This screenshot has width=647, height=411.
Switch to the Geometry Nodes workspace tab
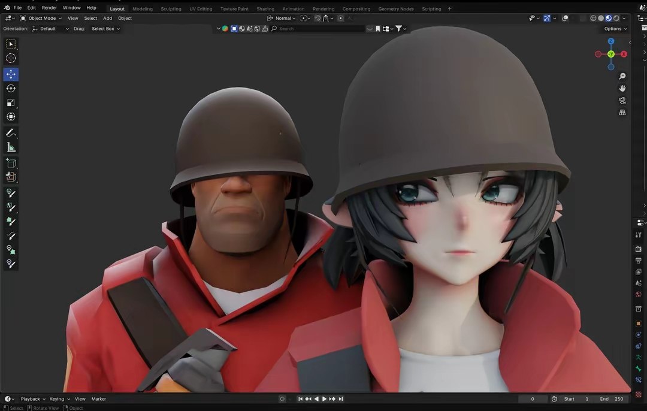click(396, 8)
